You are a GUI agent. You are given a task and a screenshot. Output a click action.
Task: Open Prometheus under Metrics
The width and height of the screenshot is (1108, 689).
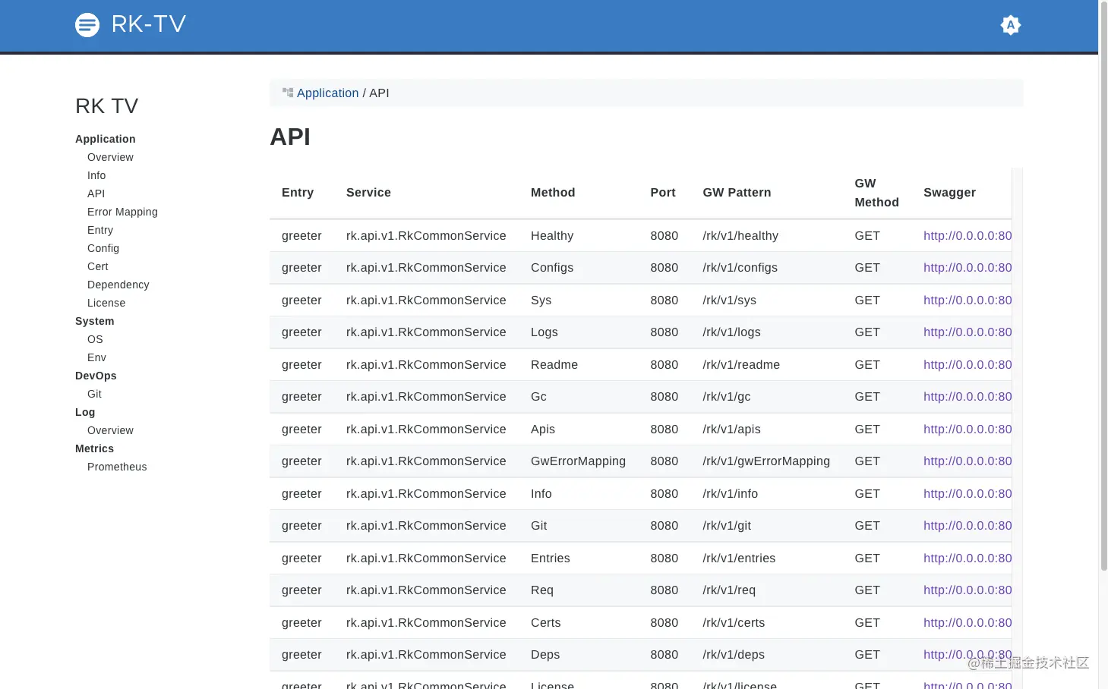coord(117,467)
